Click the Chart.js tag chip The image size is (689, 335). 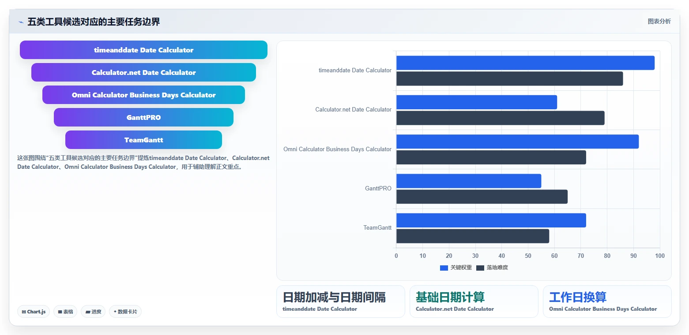pyautogui.click(x=34, y=312)
